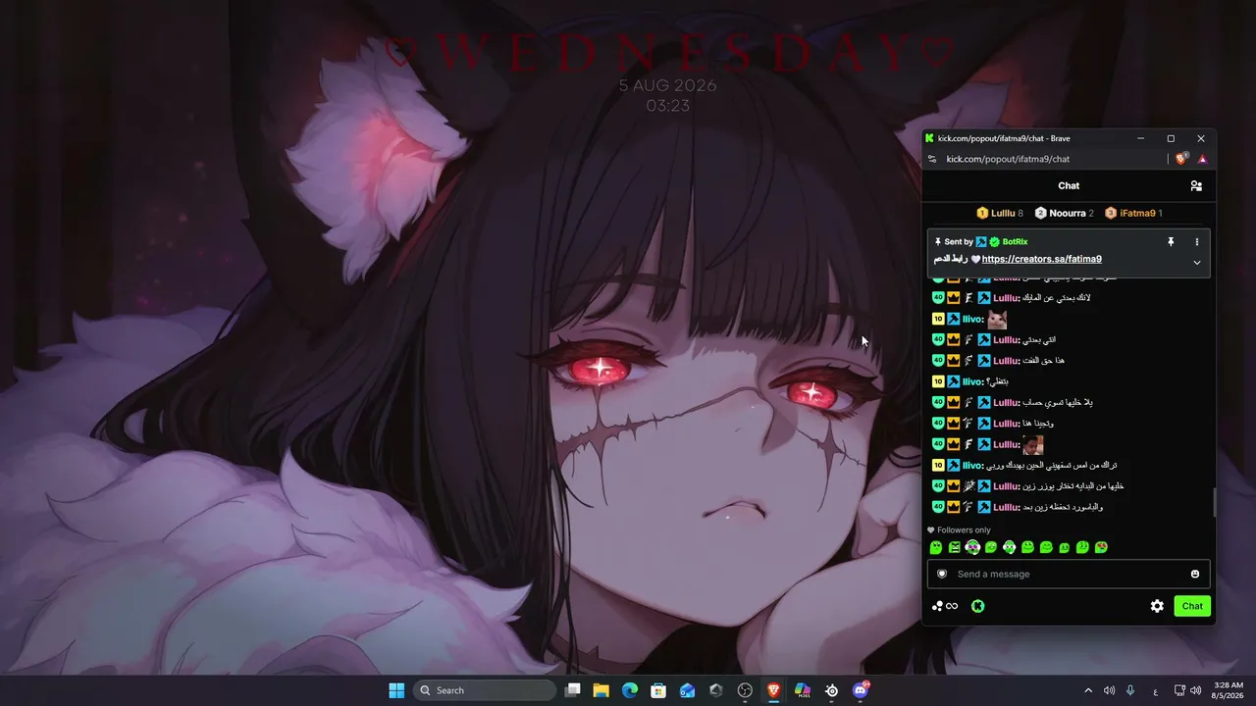This screenshot has width=1256, height=706.
Task: Show hidden system tray icons
Action: pos(1087,690)
